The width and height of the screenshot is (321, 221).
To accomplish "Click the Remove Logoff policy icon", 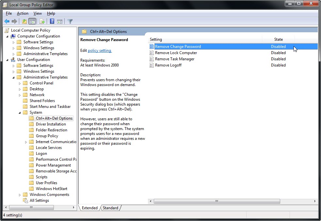I will [x=152, y=65].
